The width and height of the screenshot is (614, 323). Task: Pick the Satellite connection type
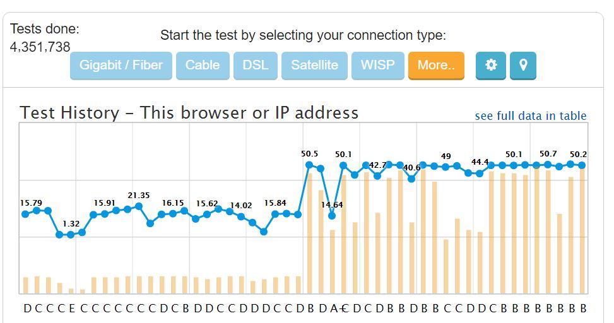point(314,66)
